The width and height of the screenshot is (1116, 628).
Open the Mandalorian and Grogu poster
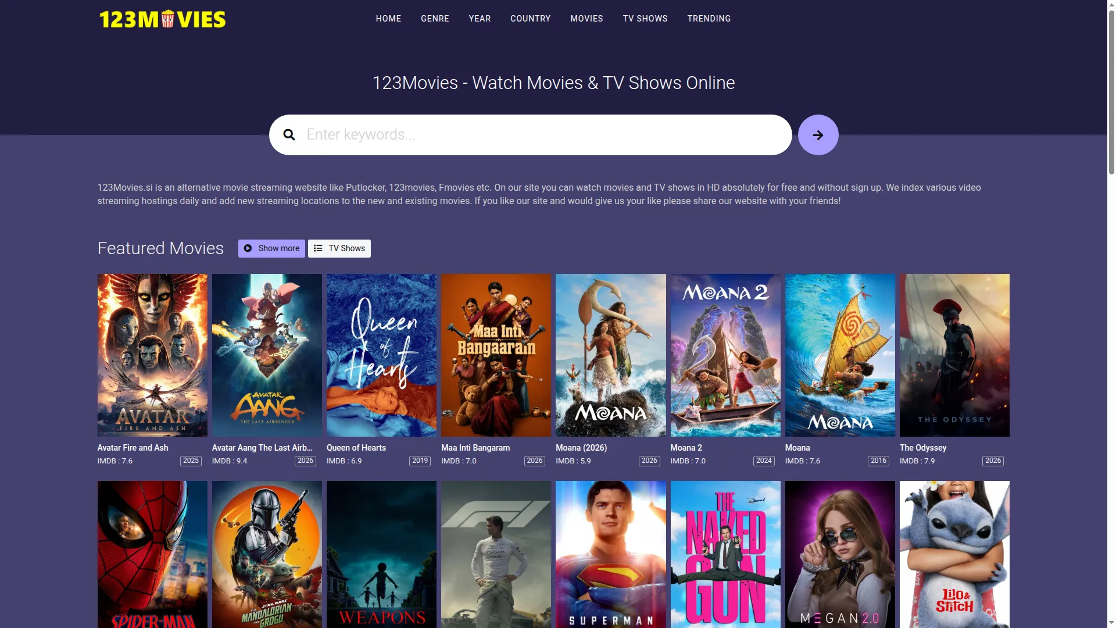[267, 554]
